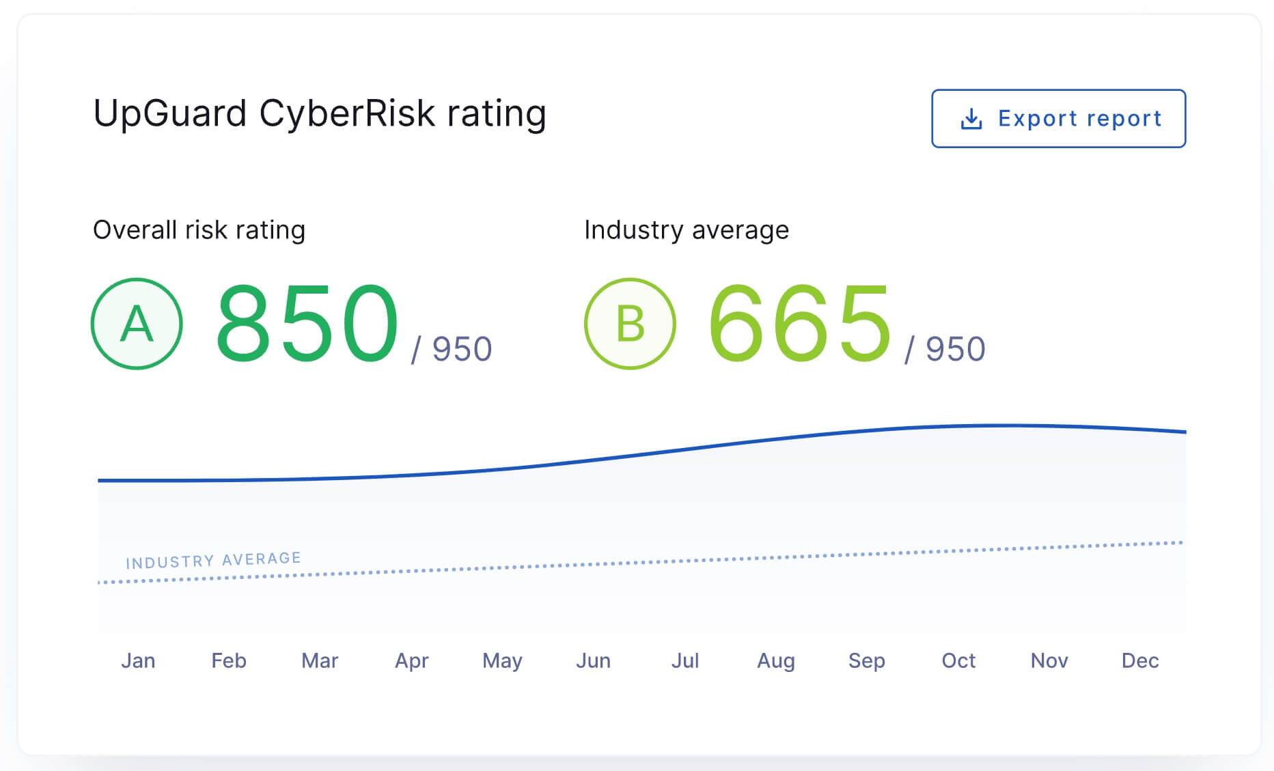
Task: Select the green A grade badge
Action: coord(137,324)
